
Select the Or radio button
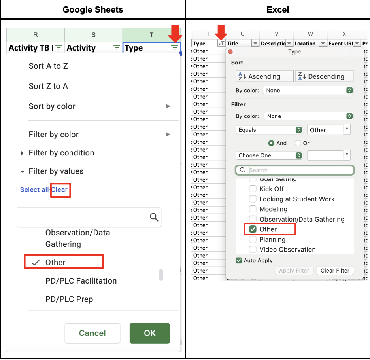coord(298,143)
